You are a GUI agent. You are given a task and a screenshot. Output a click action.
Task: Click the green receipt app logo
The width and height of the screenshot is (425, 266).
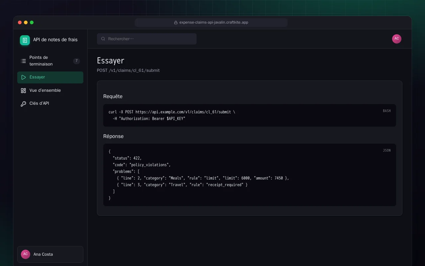click(x=25, y=40)
